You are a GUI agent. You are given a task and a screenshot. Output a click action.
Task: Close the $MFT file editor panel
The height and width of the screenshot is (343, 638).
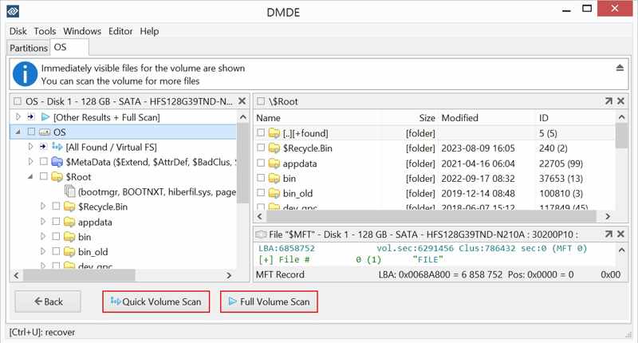(620, 234)
